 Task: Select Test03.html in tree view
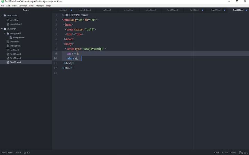click(16, 62)
